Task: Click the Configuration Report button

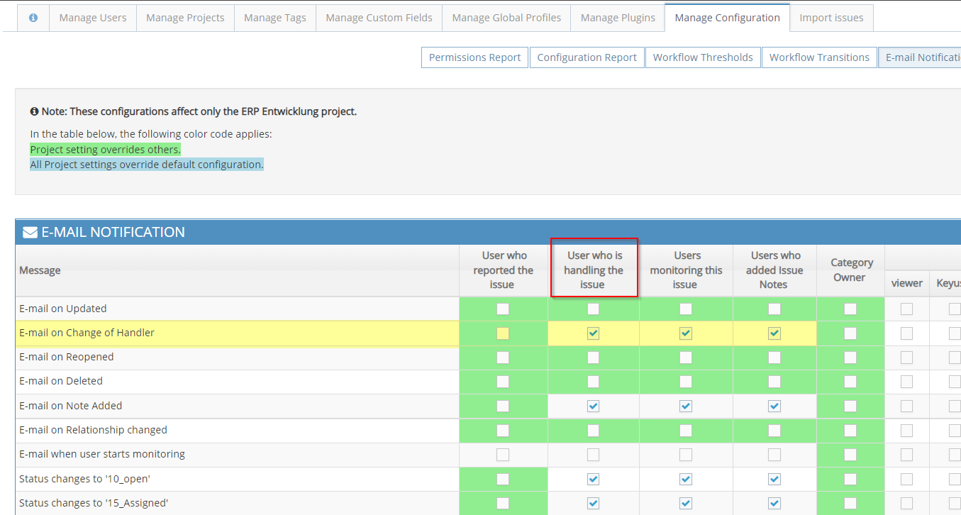Action: 587,57
